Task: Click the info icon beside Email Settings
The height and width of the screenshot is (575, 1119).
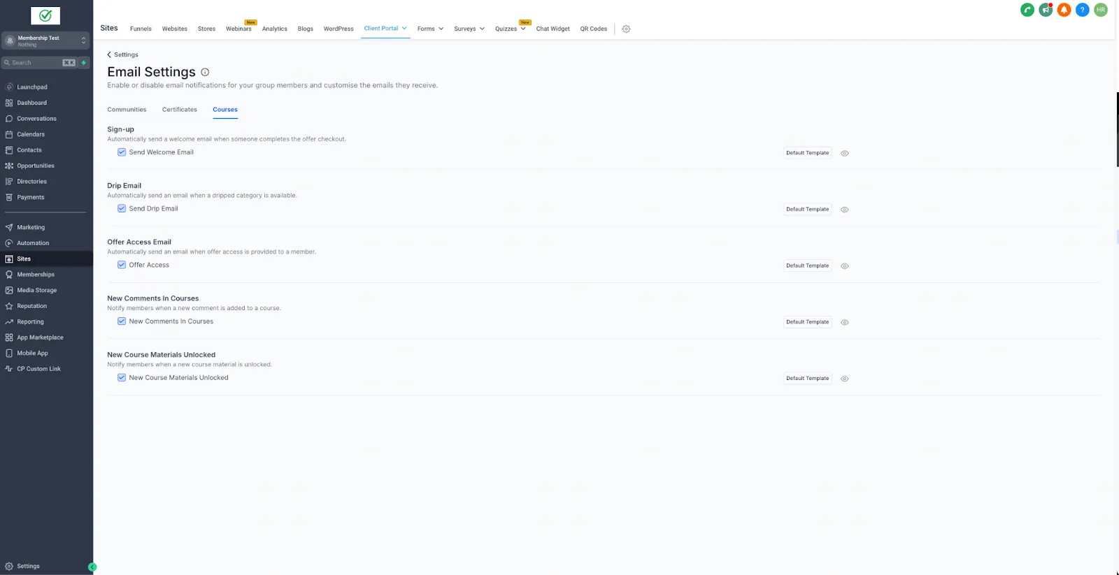Action: [205, 72]
